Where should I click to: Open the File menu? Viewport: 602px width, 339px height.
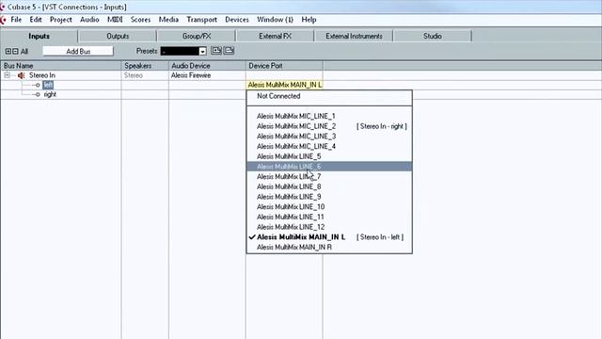click(x=16, y=20)
